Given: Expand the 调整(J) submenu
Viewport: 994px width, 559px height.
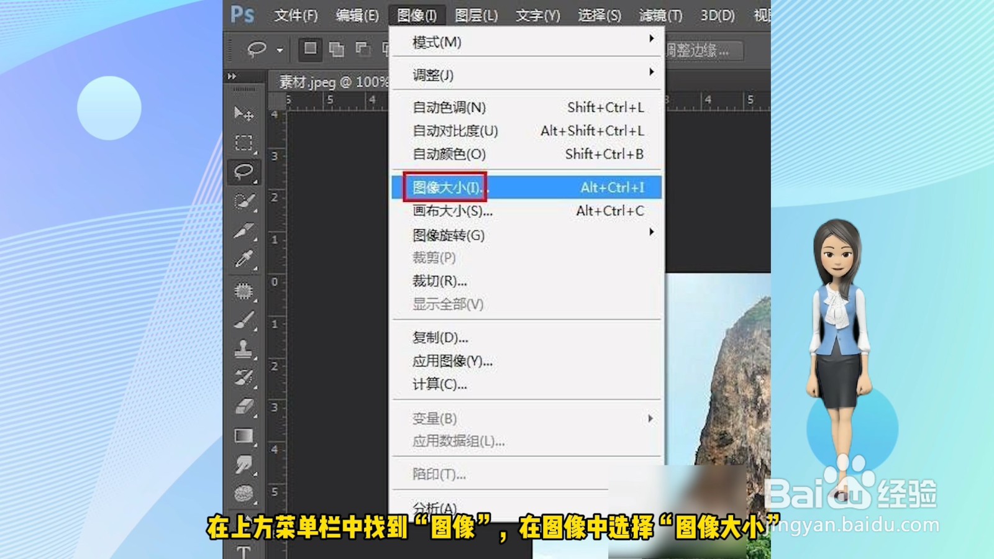Looking at the screenshot, I should point(527,75).
